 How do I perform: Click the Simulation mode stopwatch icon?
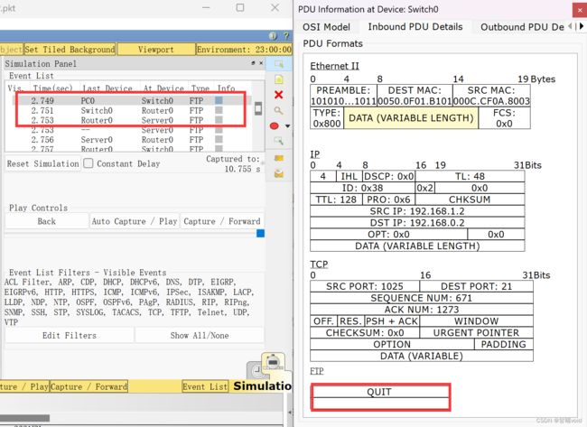tap(274, 363)
